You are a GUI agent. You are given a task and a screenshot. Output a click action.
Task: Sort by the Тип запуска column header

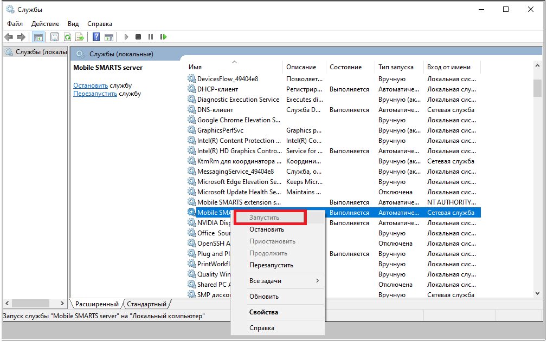coord(399,67)
